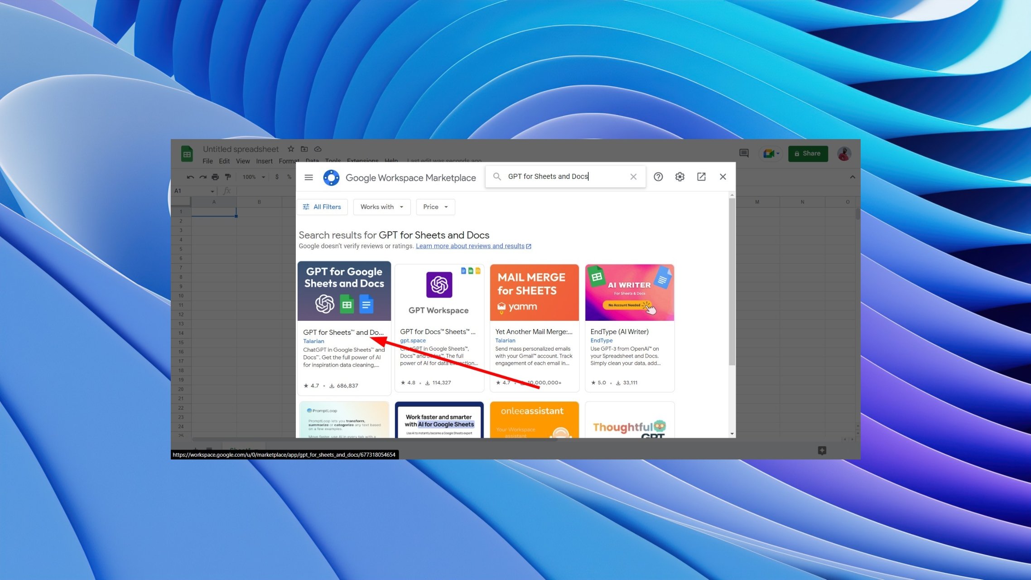Open the account avatar in Sheets
Image resolution: width=1031 pixels, height=580 pixels.
click(x=844, y=154)
